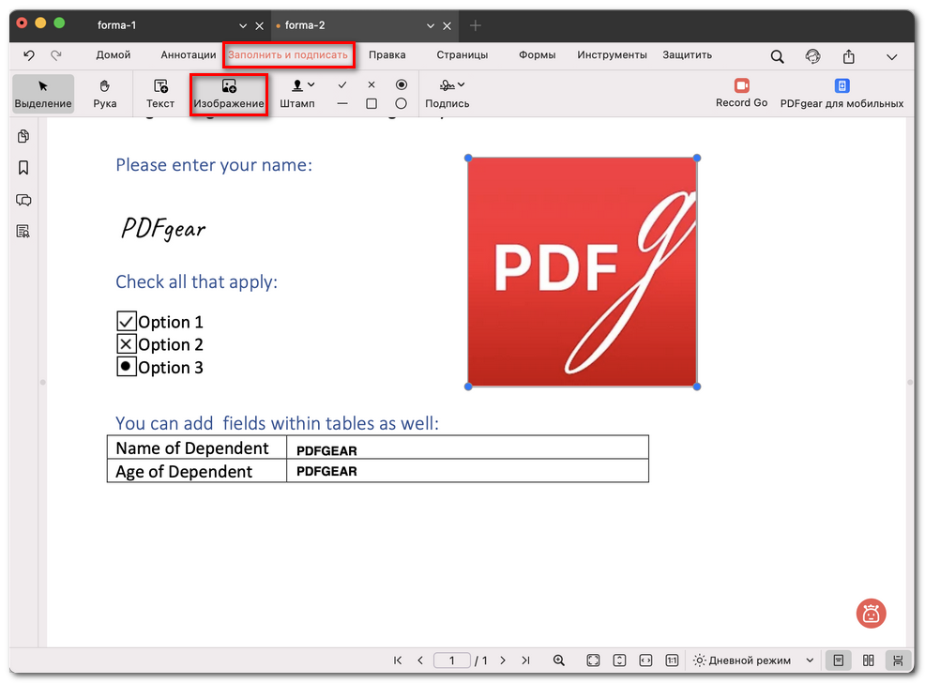Select the Рука (hand) tool
This screenshot has height=683, width=925.
click(105, 93)
